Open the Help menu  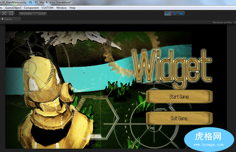click(x=72, y=8)
